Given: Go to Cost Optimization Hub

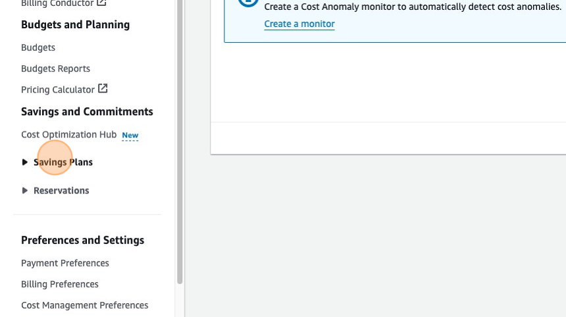Looking at the screenshot, I should tap(68, 134).
